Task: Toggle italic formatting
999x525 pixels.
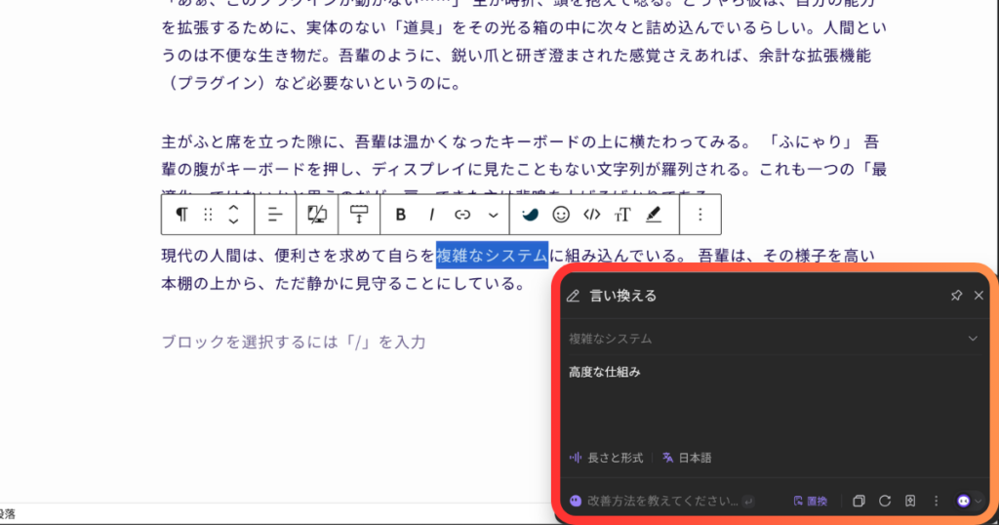Action: coord(431,215)
